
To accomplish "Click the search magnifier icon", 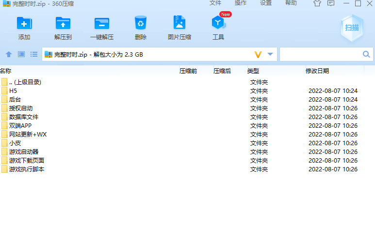I will (366, 54).
